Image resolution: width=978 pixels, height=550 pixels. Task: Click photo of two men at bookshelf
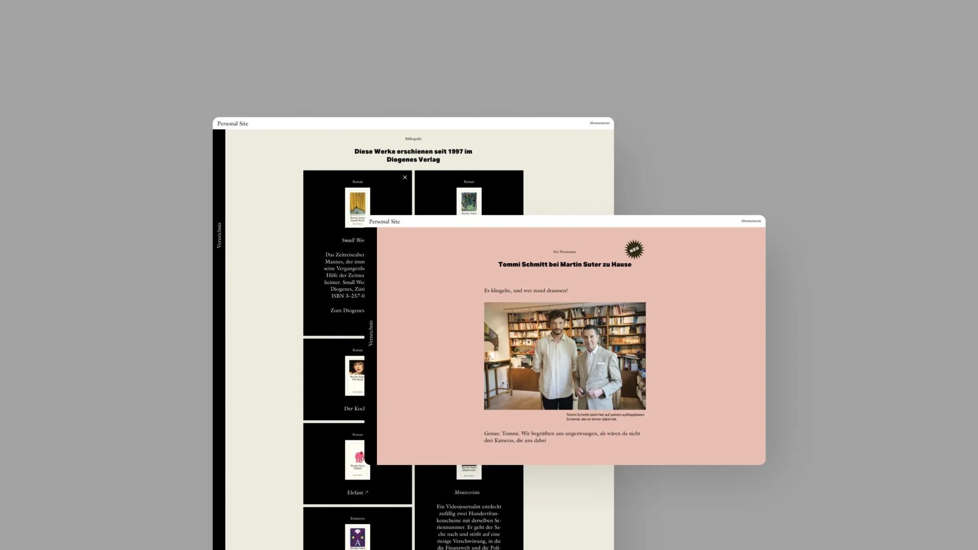(565, 356)
